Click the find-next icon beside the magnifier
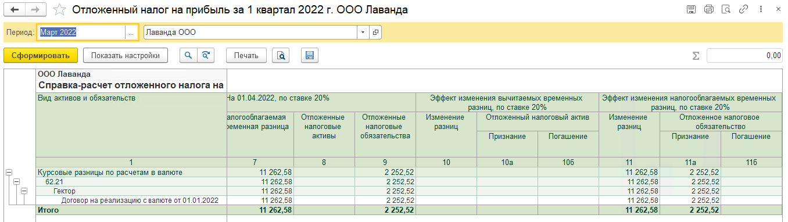The height and width of the screenshot is (222, 788). [x=206, y=55]
